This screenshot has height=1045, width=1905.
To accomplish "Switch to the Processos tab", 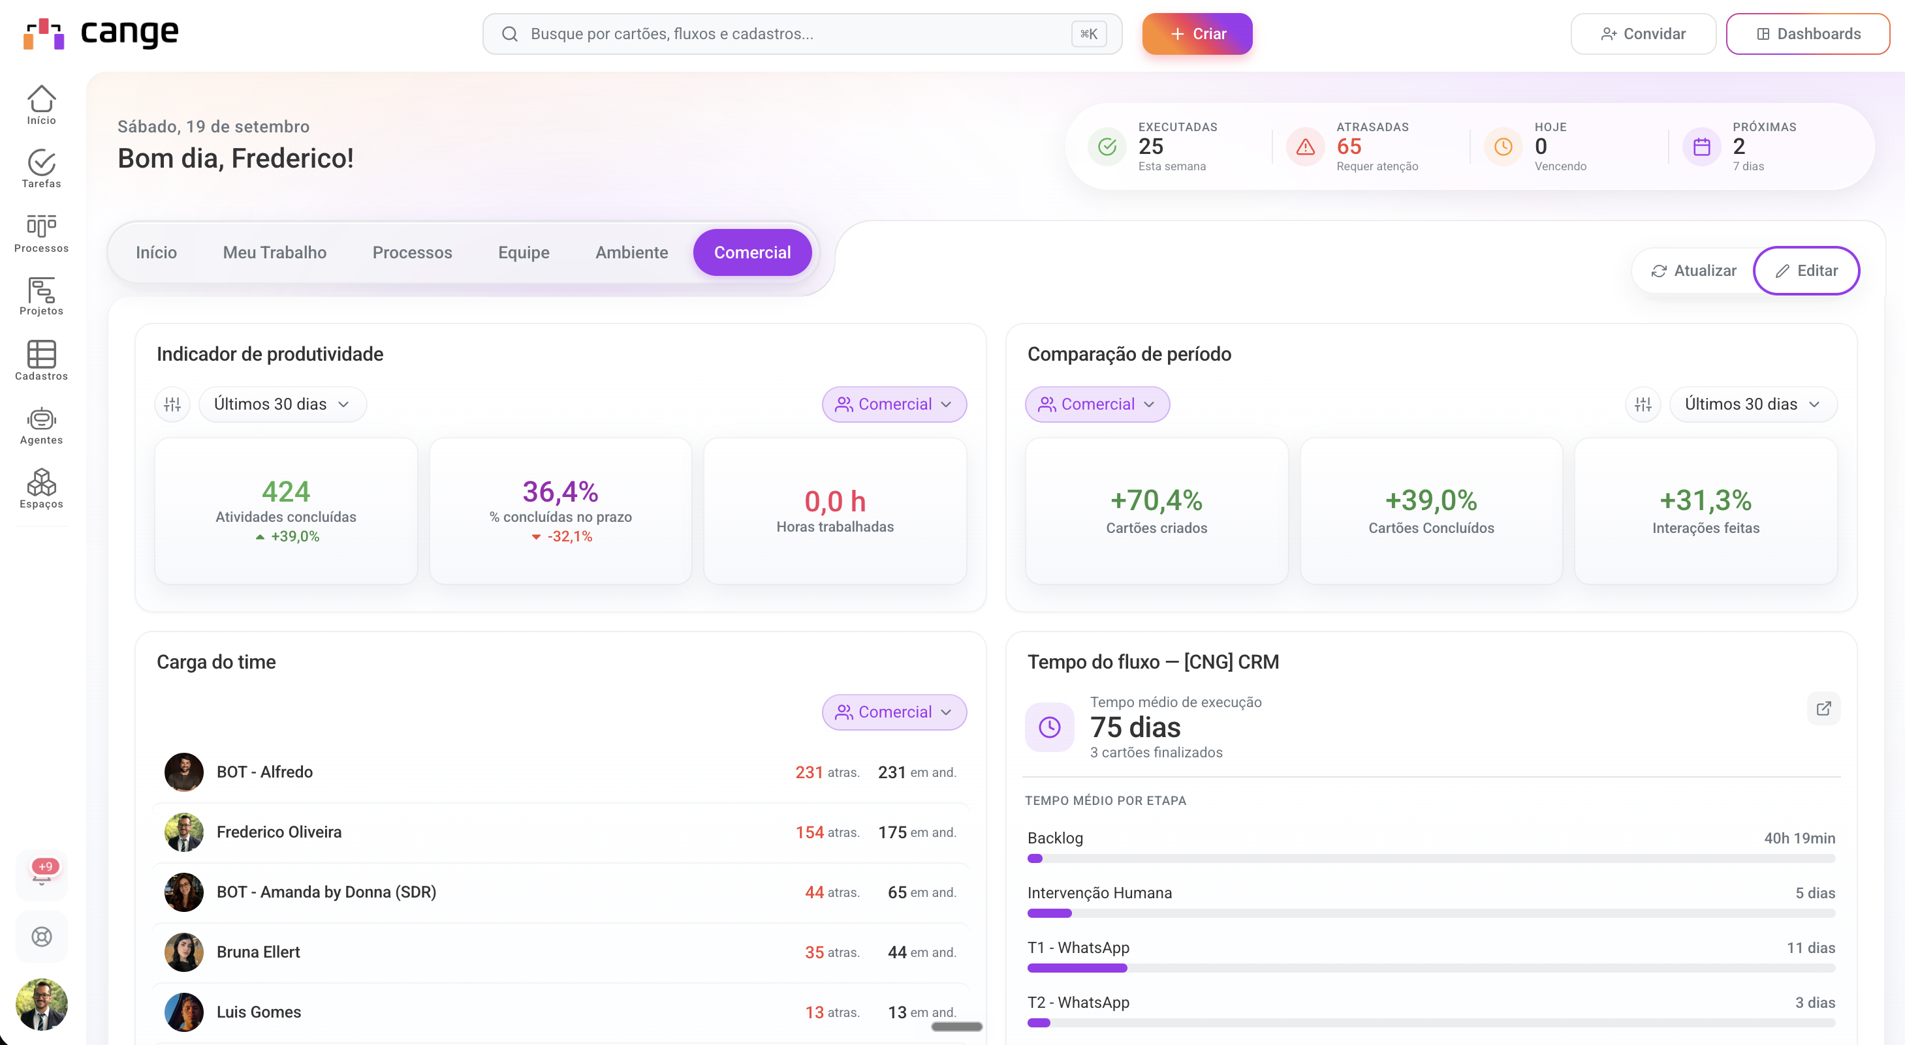I will click(x=412, y=252).
